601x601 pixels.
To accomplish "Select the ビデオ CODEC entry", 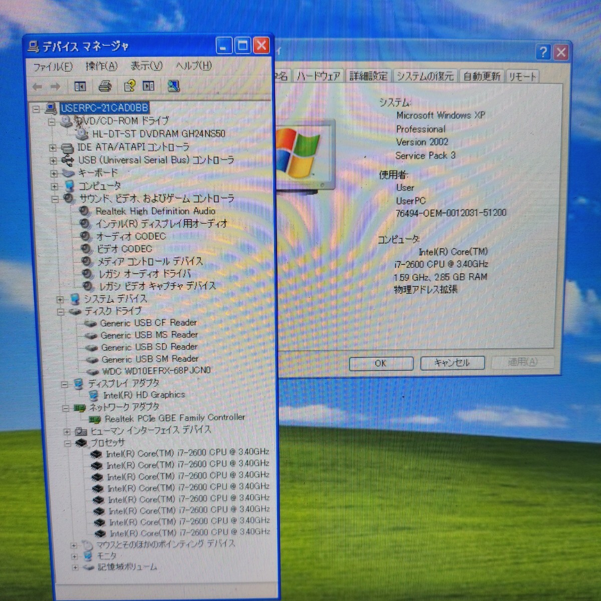I will 124,248.
